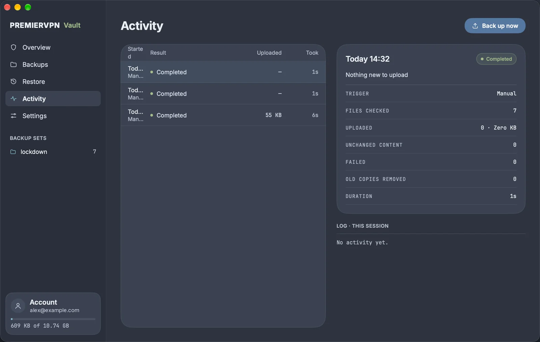The image size is (540, 342).
Task: Click the DURATION label
Action: (359, 196)
